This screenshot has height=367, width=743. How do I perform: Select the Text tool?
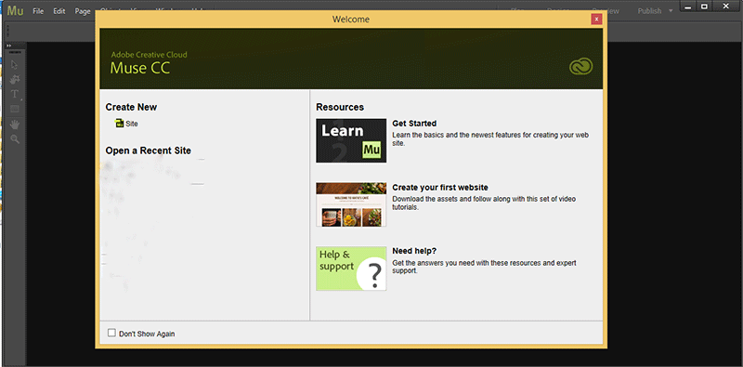[15, 94]
